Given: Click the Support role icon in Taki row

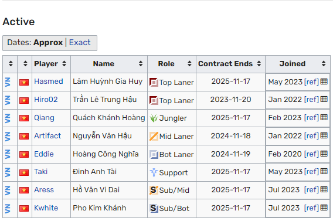Looking at the screenshot, I should coord(154,172).
